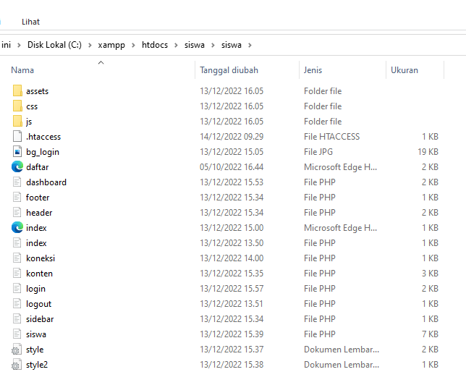
Task: Click the 3 KB size cell
Action: tap(430, 274)
